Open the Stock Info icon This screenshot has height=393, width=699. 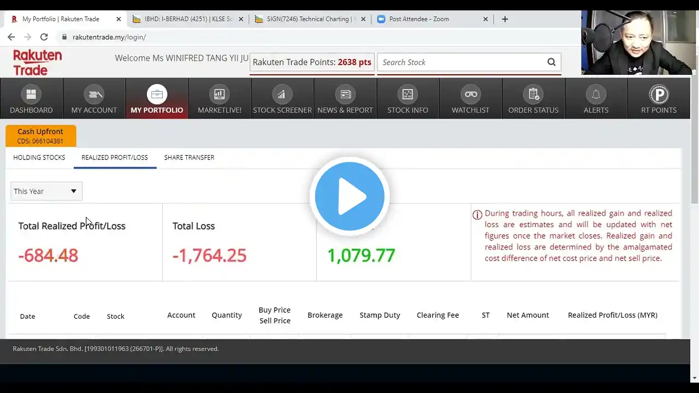407,94
